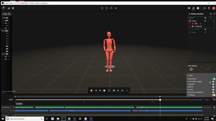Screen dimensions: 216x121
Task: Expand the collapsed folder under Tutorials
Action: point(3,21)
